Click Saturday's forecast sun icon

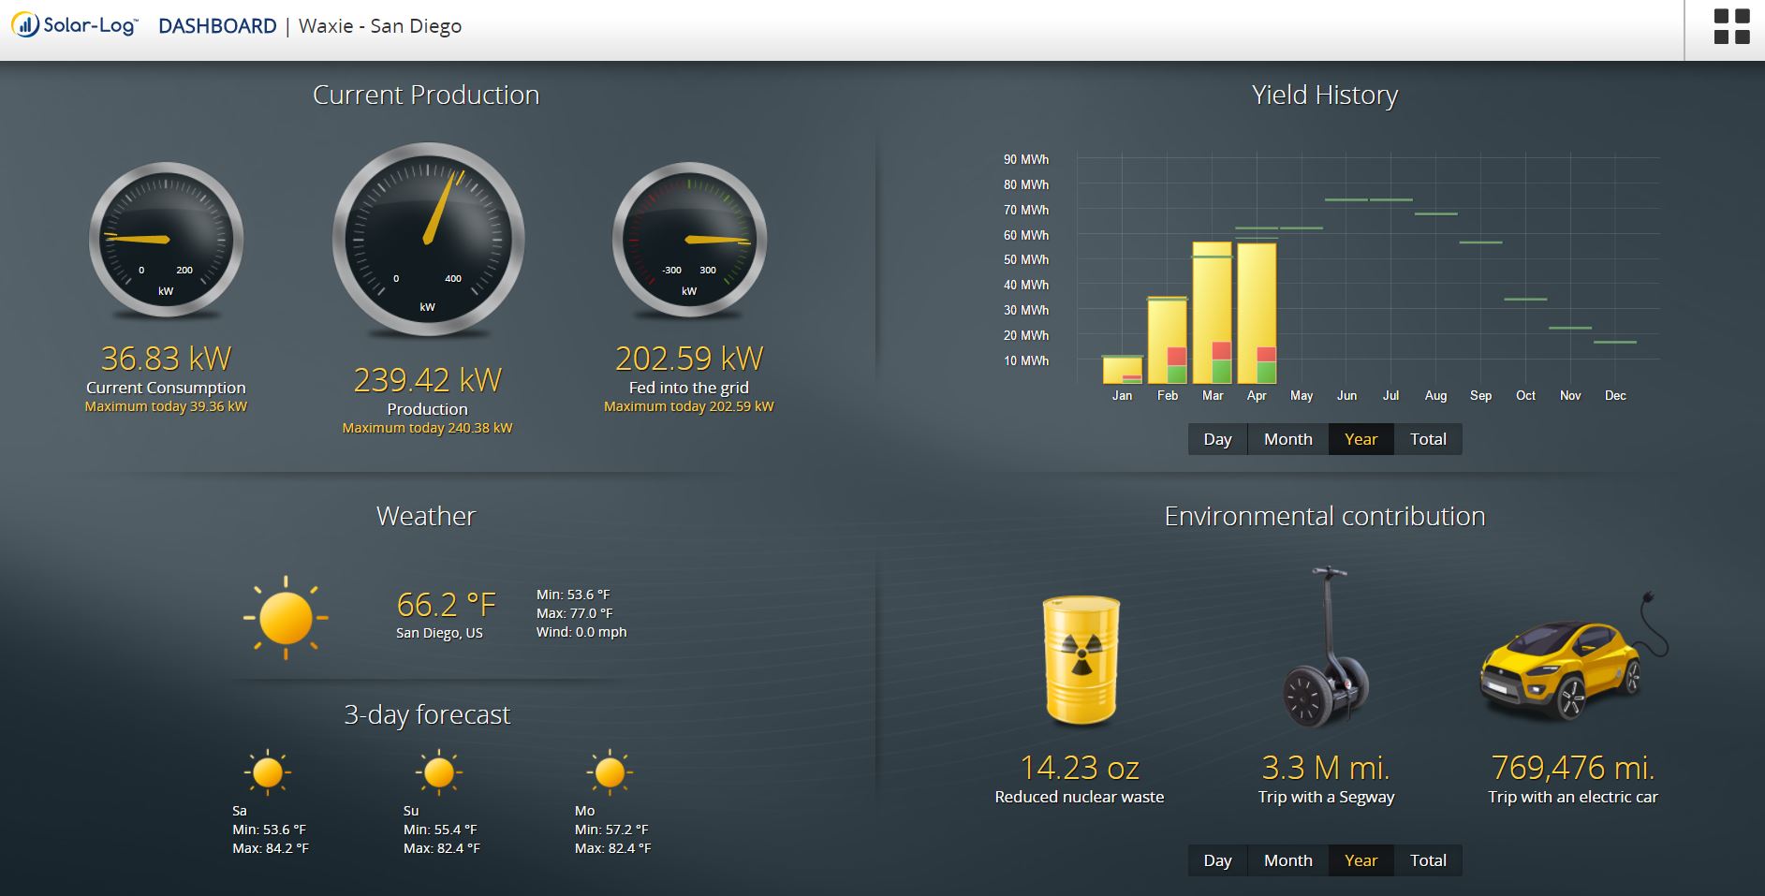(x=267, y=773)
